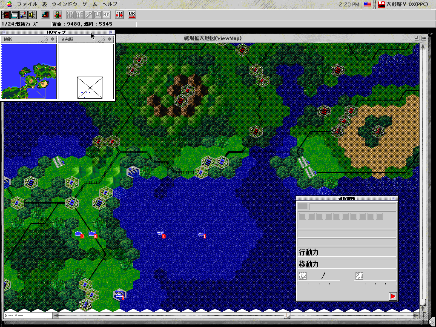The width and height of the screenshot is (436, 327).
Task: Click the grayed two-soldiers toolbar icon
Action: click(71, 15)
